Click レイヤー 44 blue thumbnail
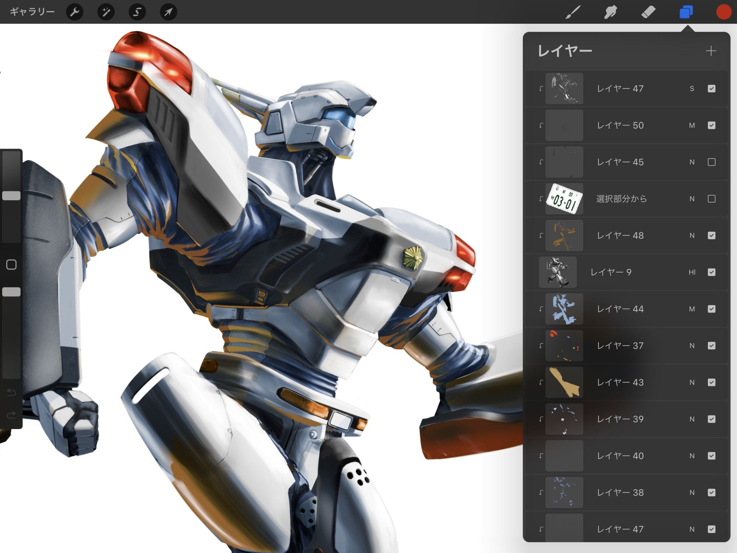The height and width of the screenshot is (553, 737). [x=564, y=309]
